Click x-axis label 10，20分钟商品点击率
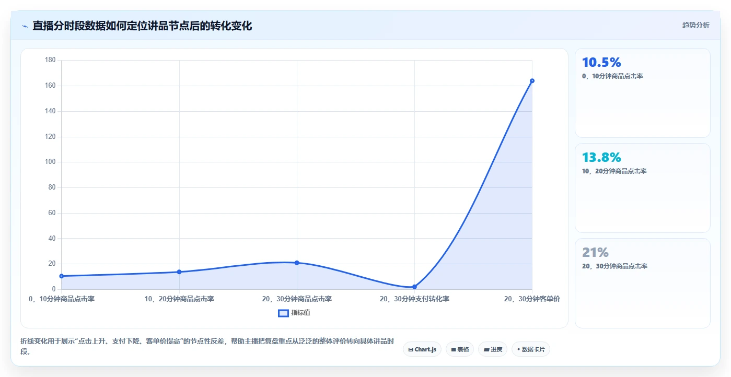The image size is (731, 377). pos(179,299)
